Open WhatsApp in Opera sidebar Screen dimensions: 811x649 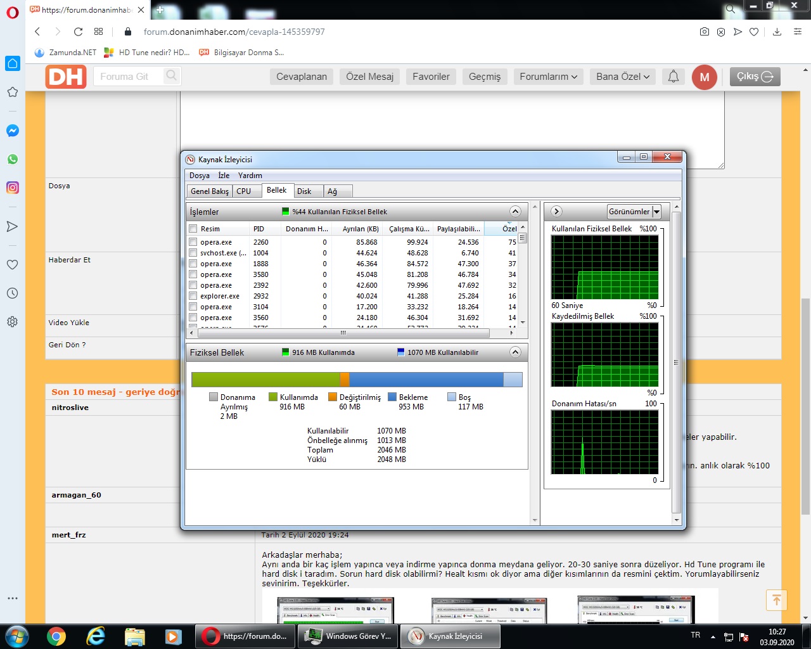point(13,159)
